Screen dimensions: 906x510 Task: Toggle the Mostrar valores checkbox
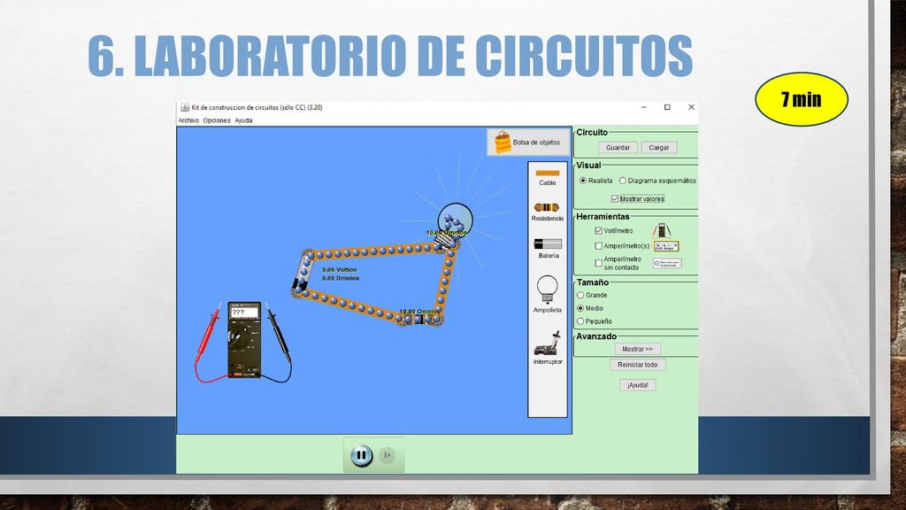pos(615,199)
